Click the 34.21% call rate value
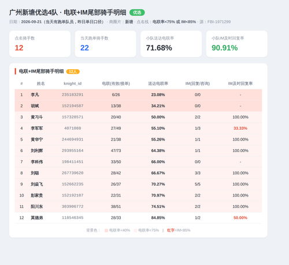Screen dimensions: 289x265 pos(158,106)
